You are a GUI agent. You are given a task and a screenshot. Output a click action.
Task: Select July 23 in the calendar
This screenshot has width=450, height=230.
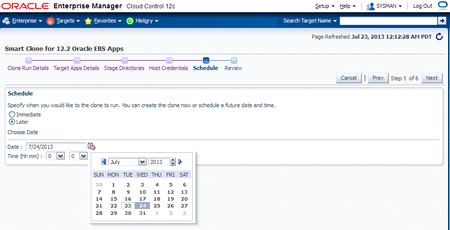point(128,206)
